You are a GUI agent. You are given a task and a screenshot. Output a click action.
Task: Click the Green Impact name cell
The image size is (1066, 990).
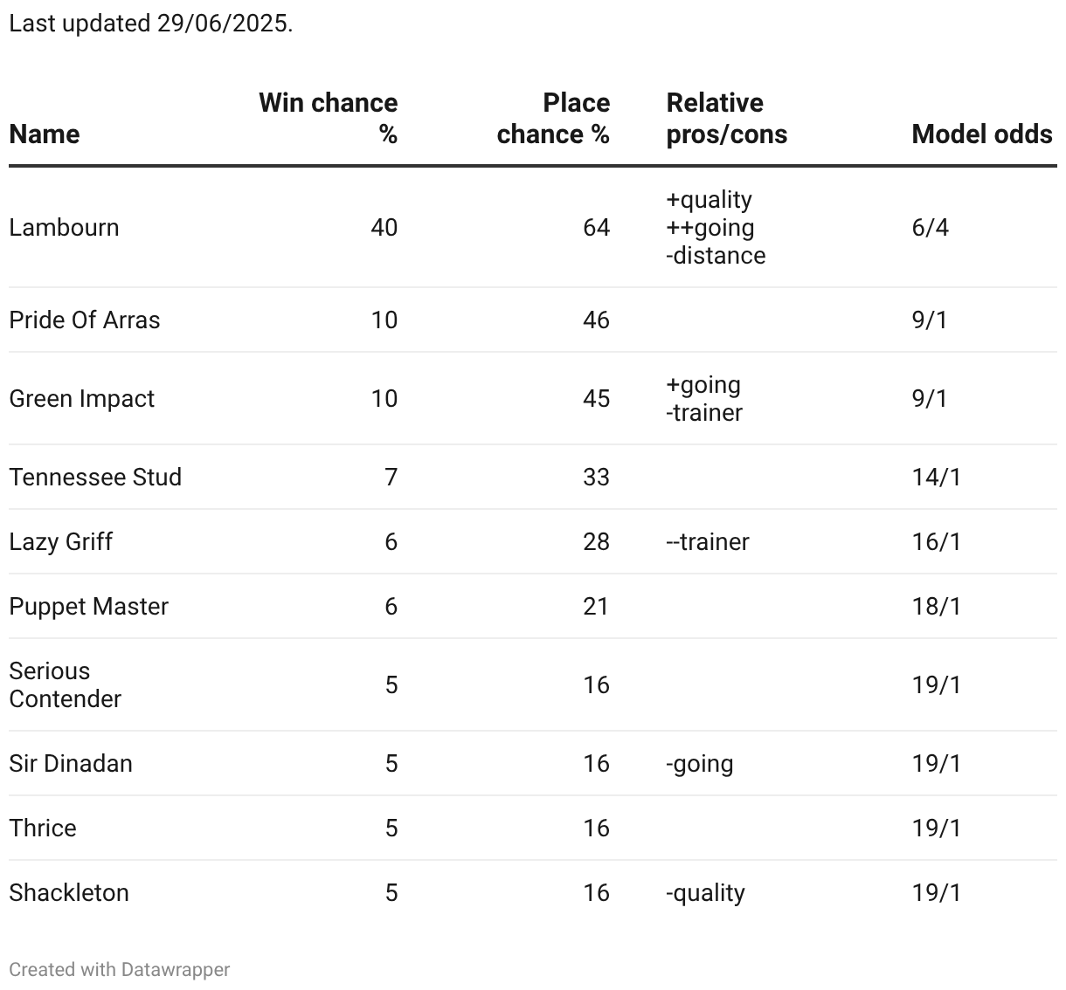tap(81, 399)
